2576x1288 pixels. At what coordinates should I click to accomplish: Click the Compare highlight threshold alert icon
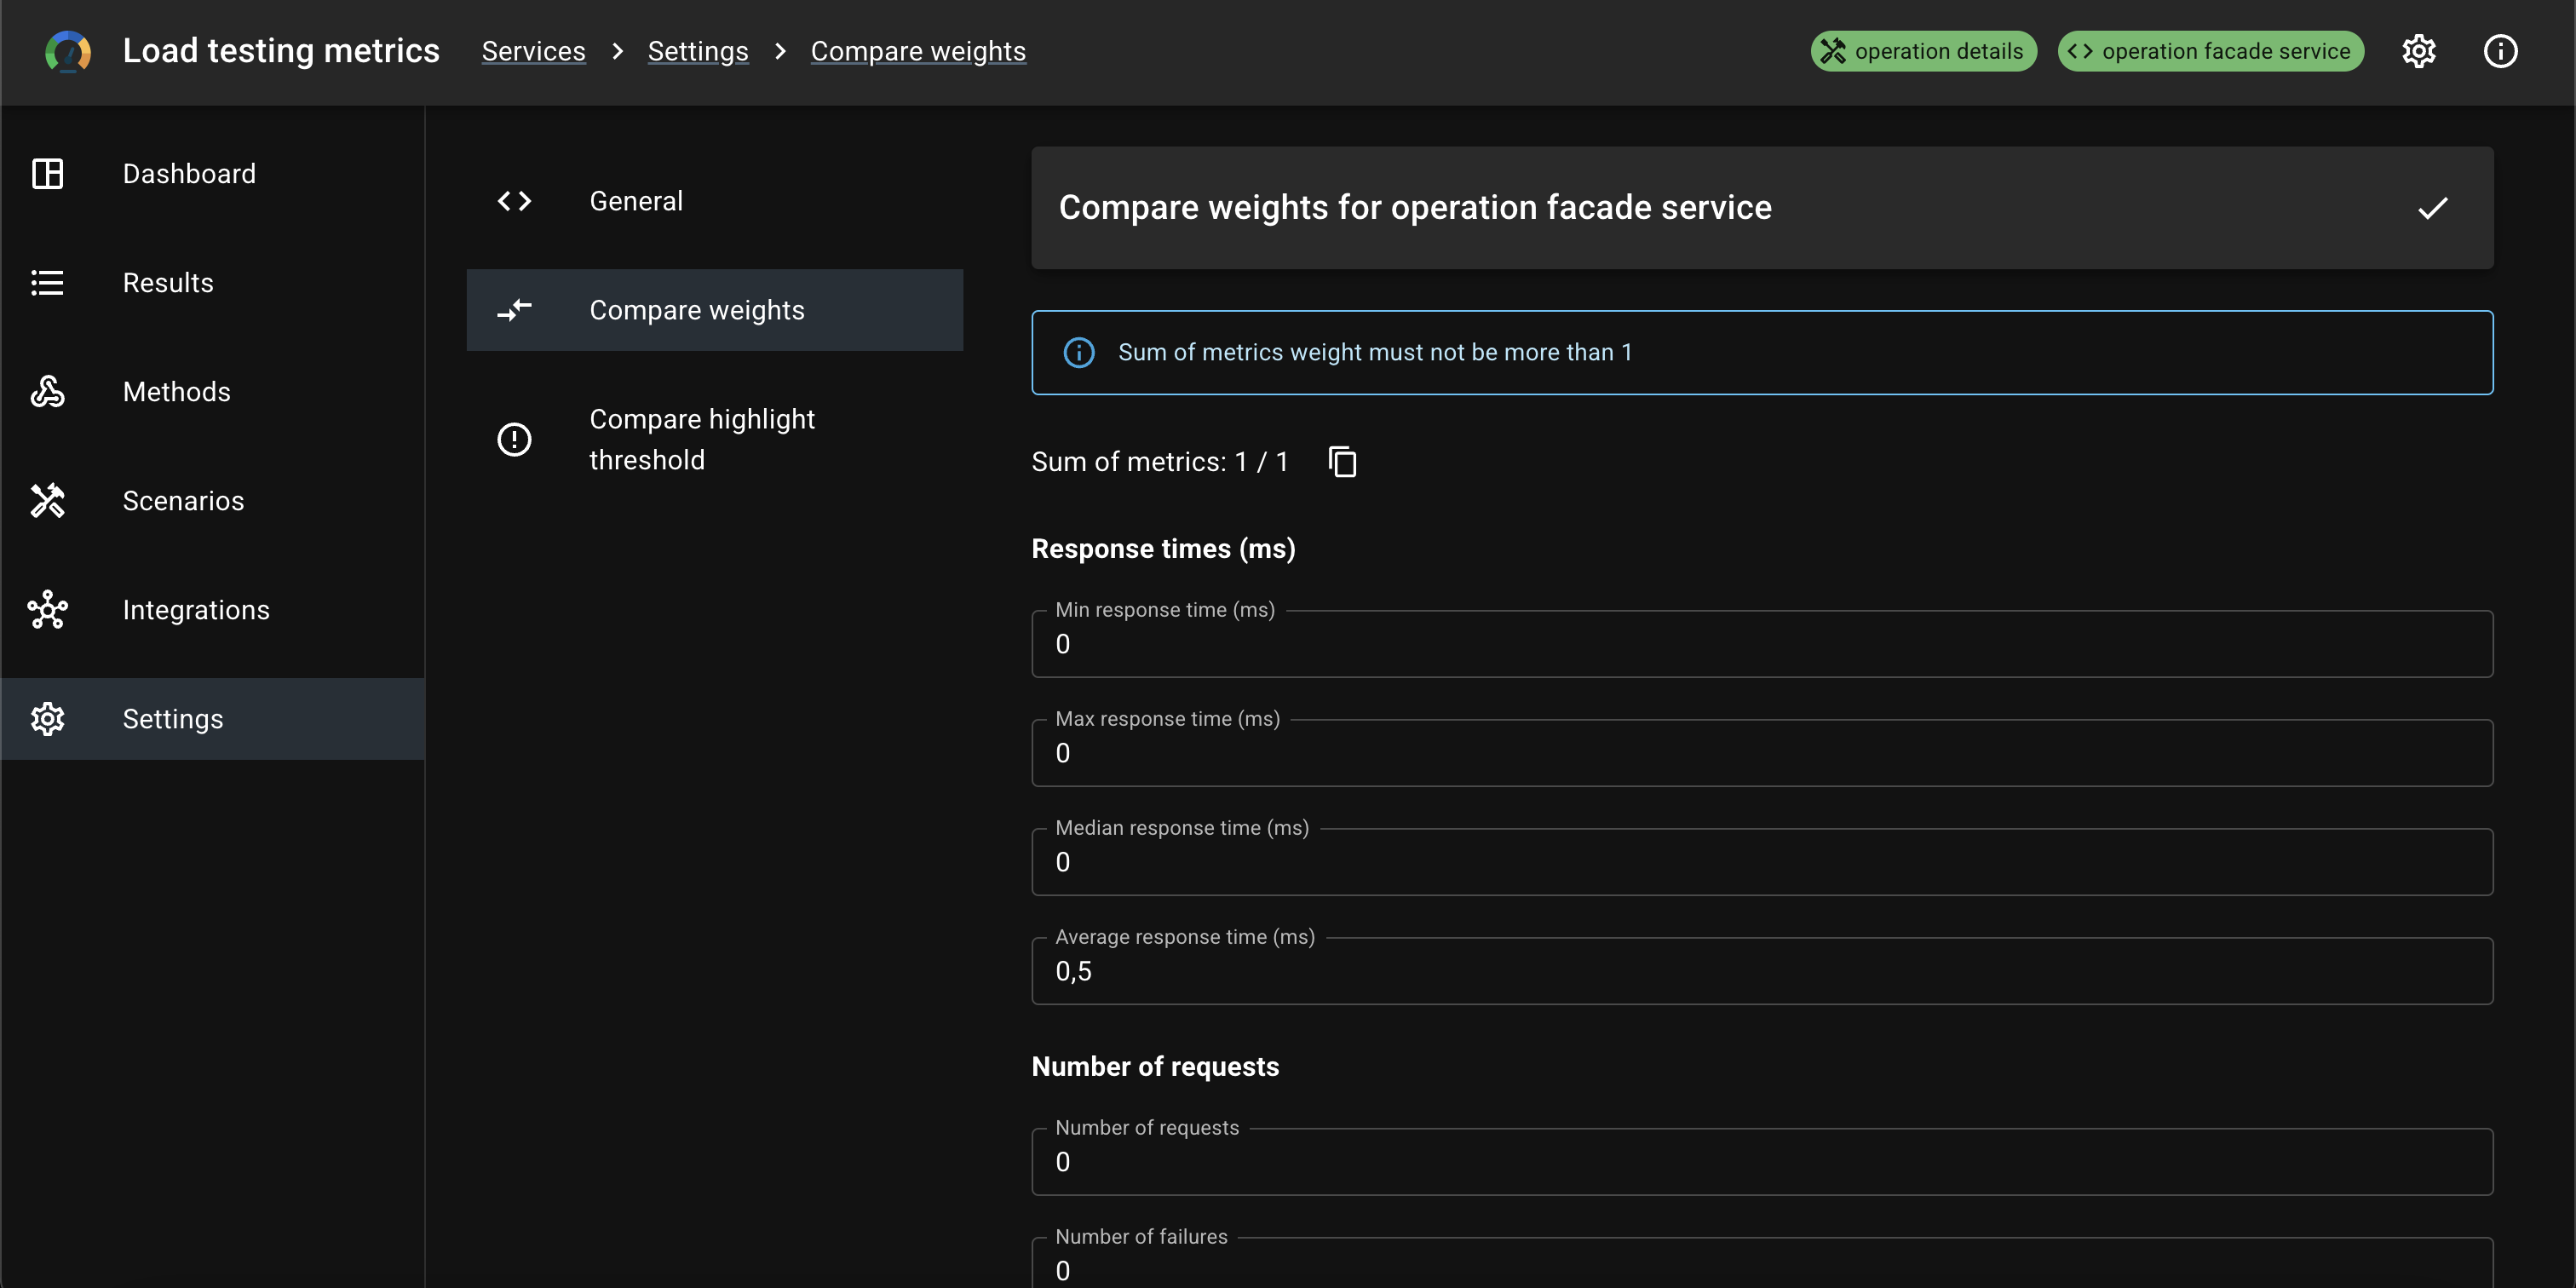click(x=514, y=439)
